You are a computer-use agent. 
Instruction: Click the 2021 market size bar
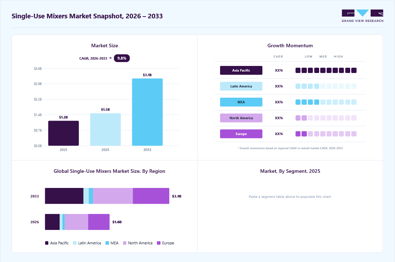pyautogui.click(x=63, y=133)
